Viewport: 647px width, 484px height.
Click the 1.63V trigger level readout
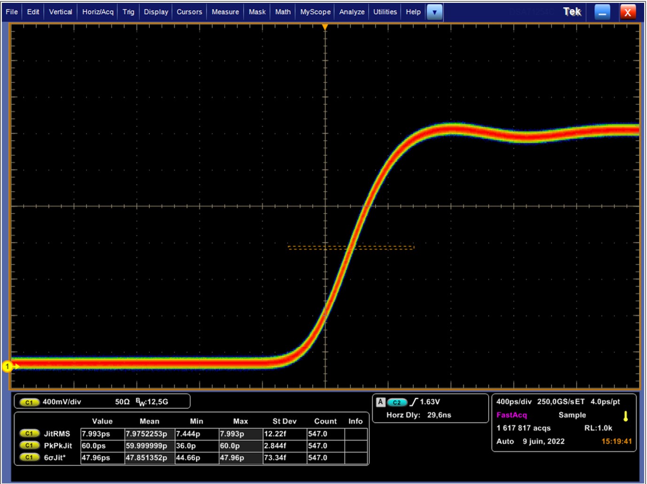tap(430, 402)
